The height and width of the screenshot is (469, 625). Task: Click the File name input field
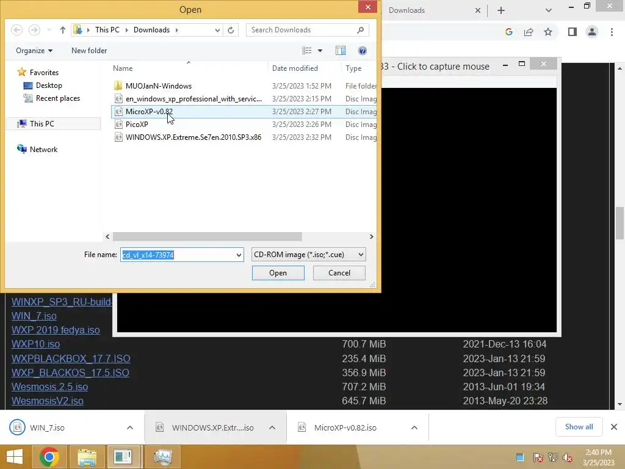pyautogui.click(x=178, y=255)
